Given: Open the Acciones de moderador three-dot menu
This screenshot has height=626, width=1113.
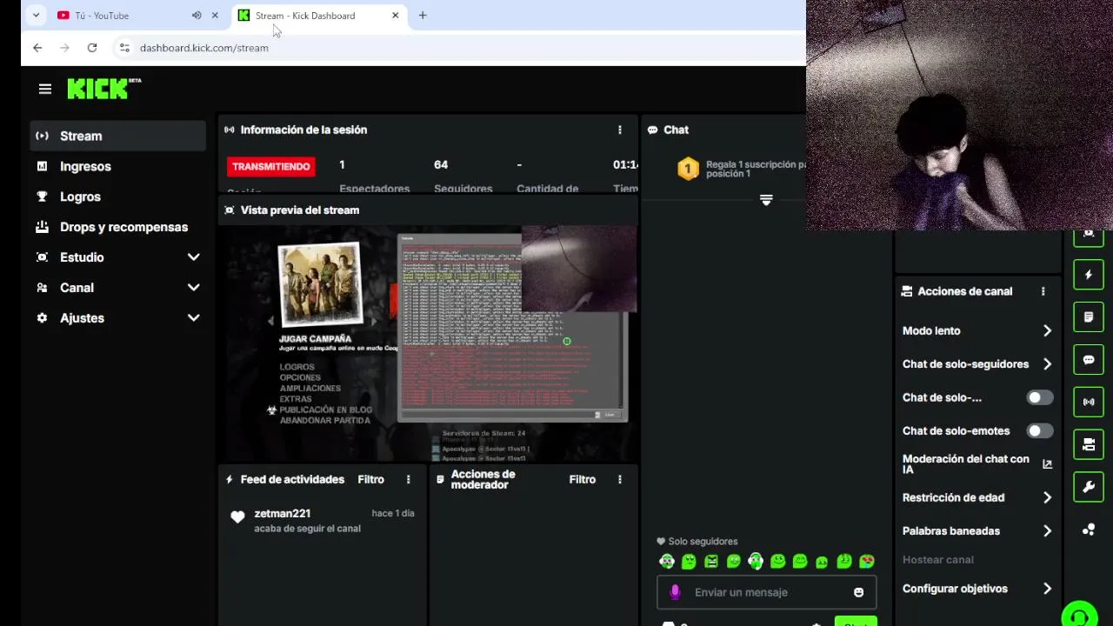Looking at the screenshot, I should (620, 479).
